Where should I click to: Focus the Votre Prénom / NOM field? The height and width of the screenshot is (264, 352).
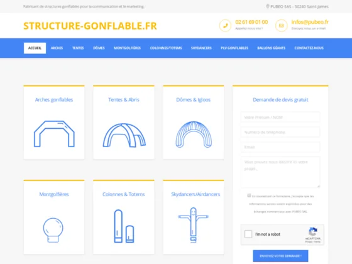[280, 117]
